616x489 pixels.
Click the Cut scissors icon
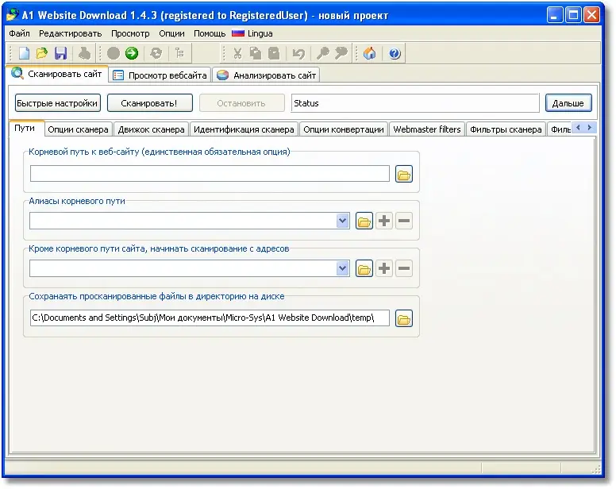click(x=237, y=53)
